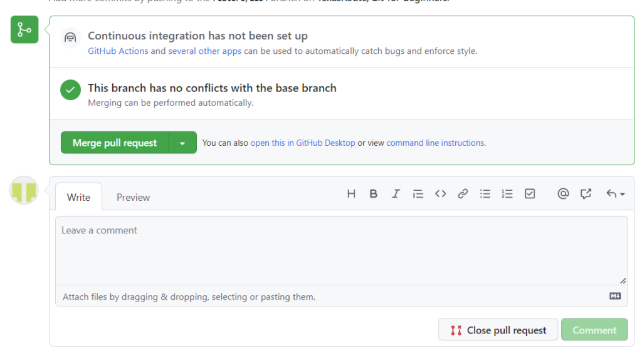Insert a quote block
Image resolution: width=642 pixels, height=351 pixels.
pyautogui.click(x=418, y=194)
